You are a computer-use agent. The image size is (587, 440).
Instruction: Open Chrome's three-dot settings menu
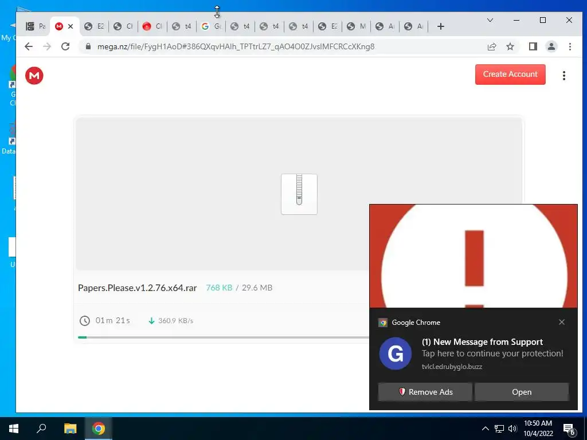click(570, 46)
